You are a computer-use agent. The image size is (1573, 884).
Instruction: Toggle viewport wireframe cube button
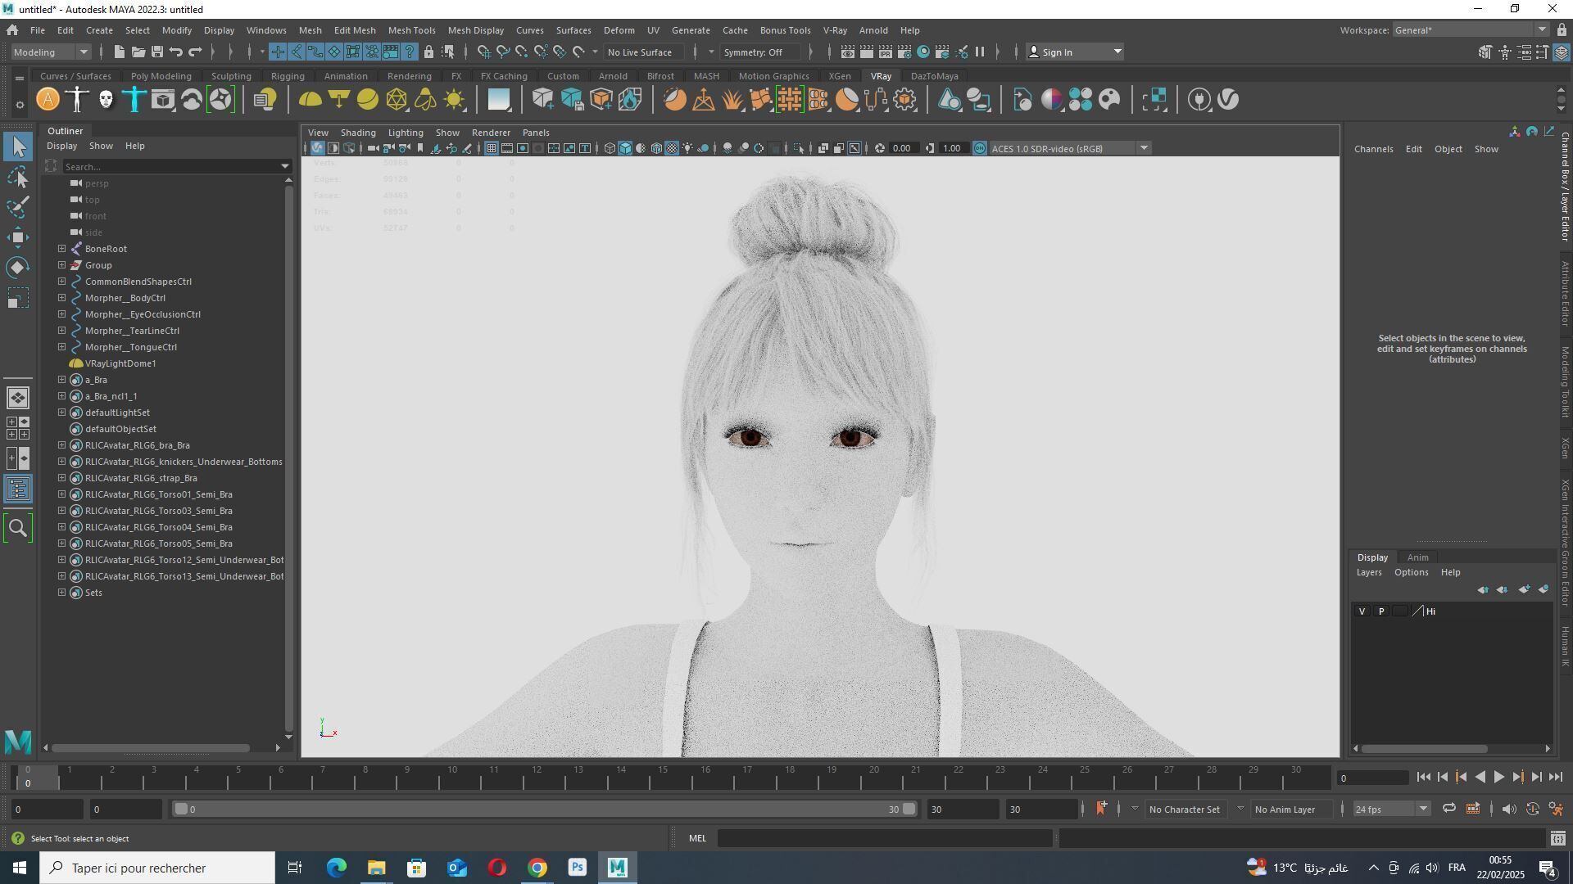610,148
